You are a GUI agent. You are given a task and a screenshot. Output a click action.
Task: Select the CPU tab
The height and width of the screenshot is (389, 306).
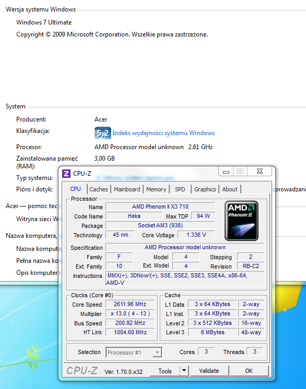[76, 189]
